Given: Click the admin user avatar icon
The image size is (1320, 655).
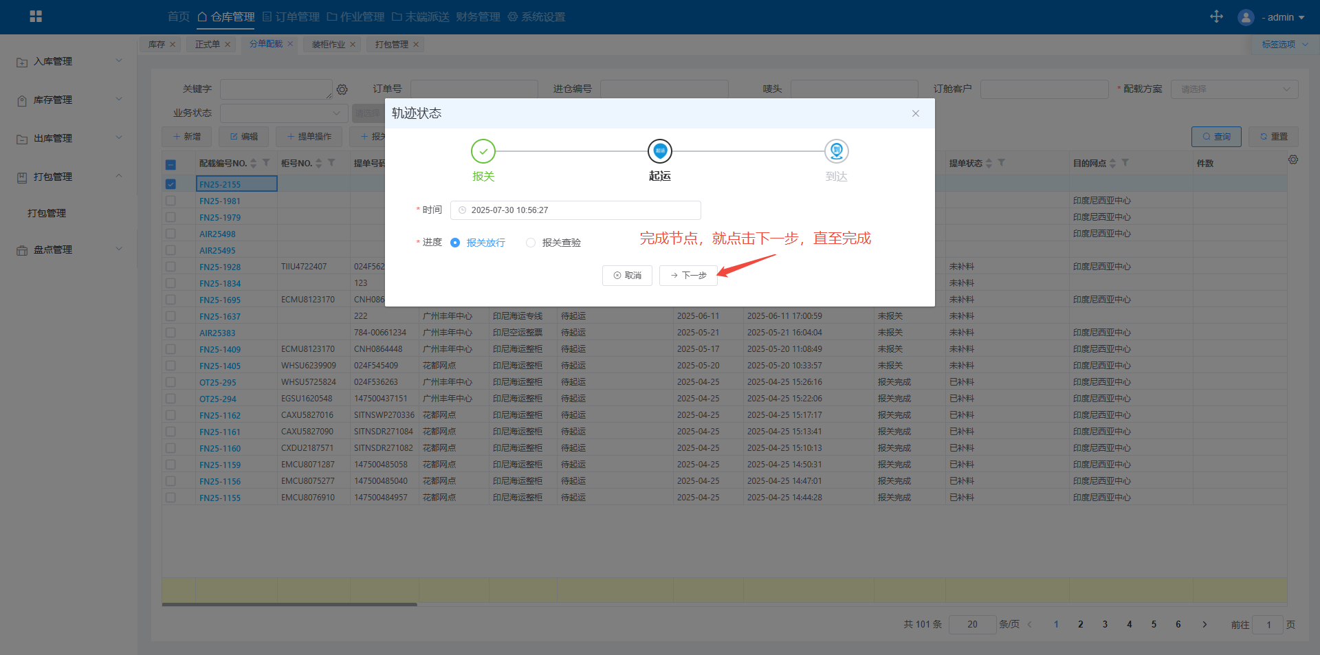Looking at the screenshot, I should 1246,17.
